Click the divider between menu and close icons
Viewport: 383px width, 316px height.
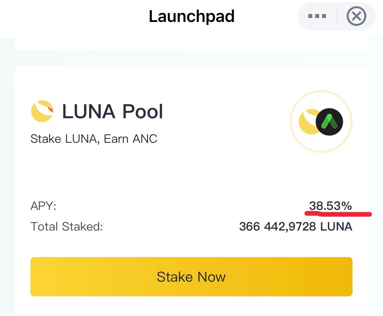(x=337, y=16)
